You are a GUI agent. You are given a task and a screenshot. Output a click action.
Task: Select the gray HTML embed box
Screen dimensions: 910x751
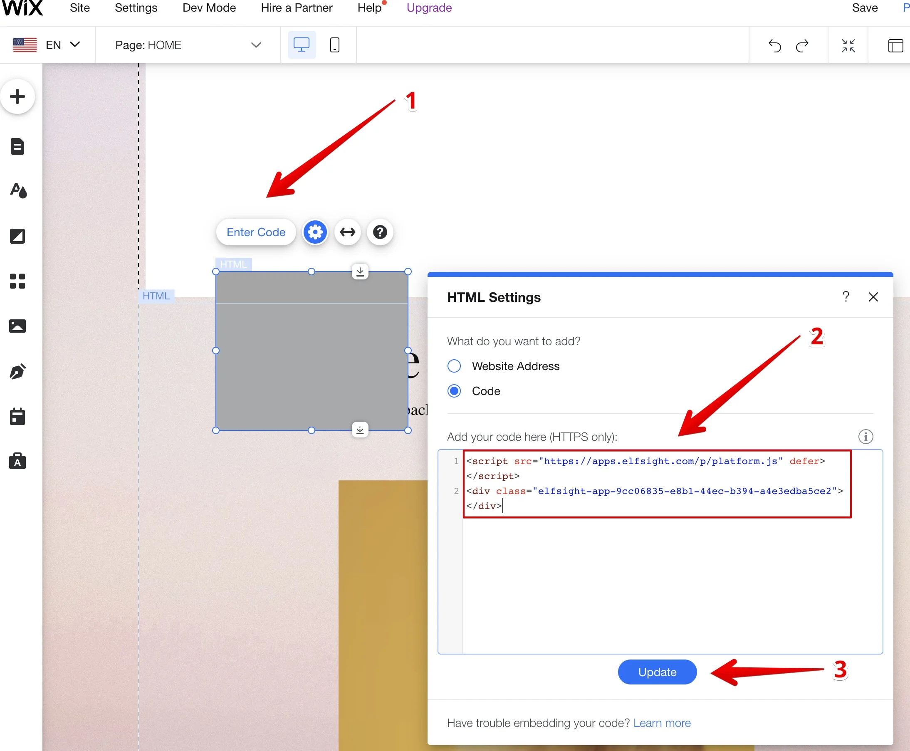(x=312, y=351)
